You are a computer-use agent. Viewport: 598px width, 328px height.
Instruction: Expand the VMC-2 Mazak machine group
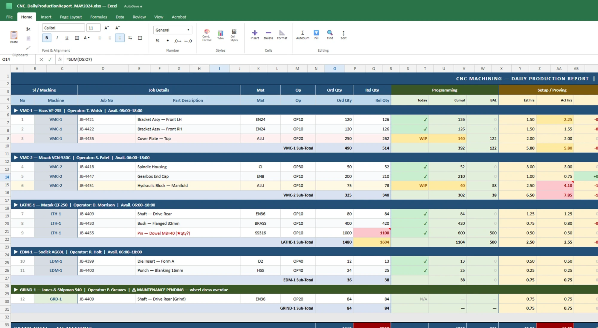point(16,158)
